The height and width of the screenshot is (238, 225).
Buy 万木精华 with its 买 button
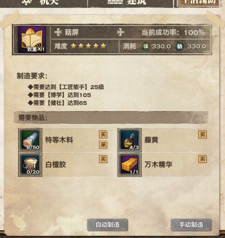click(x=202, y=159)
